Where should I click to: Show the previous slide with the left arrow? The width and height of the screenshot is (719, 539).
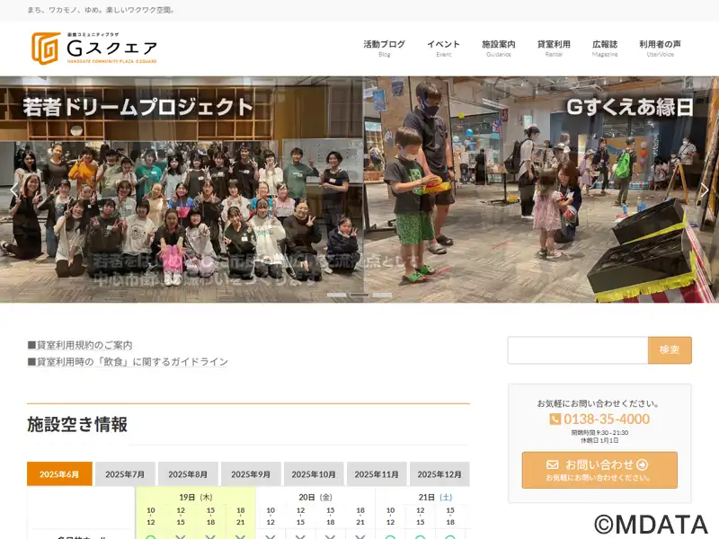(14, 190)
